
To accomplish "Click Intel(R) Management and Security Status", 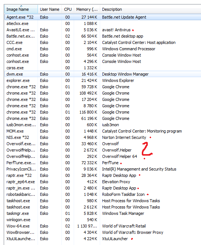I will click(139, 169).
